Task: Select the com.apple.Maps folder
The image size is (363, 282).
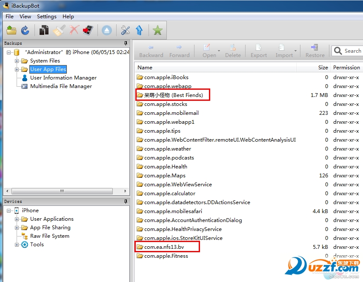Action: 165,176
